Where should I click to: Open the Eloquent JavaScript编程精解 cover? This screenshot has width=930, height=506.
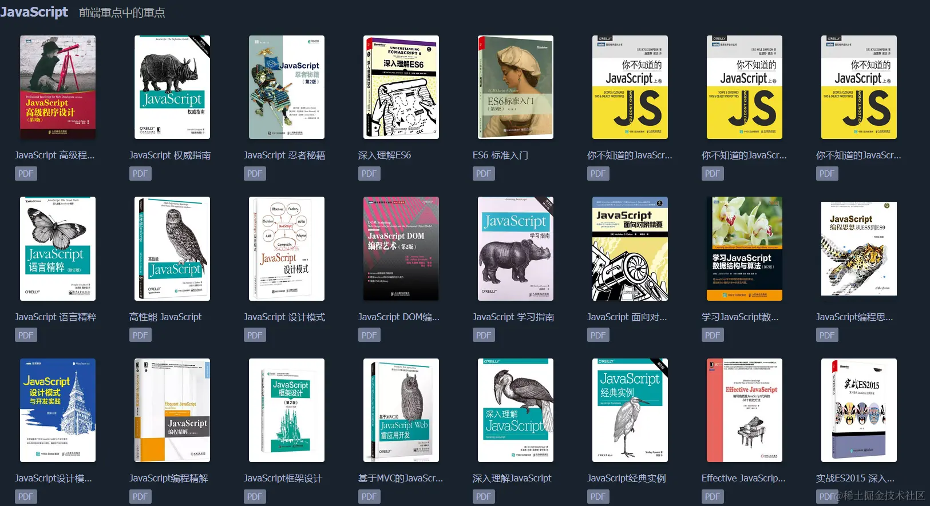click(172, 410)
